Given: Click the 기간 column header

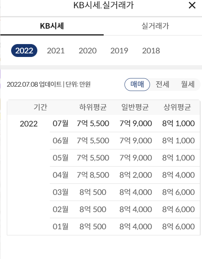Looking at the screenshot, I should [x=41, y=107].
